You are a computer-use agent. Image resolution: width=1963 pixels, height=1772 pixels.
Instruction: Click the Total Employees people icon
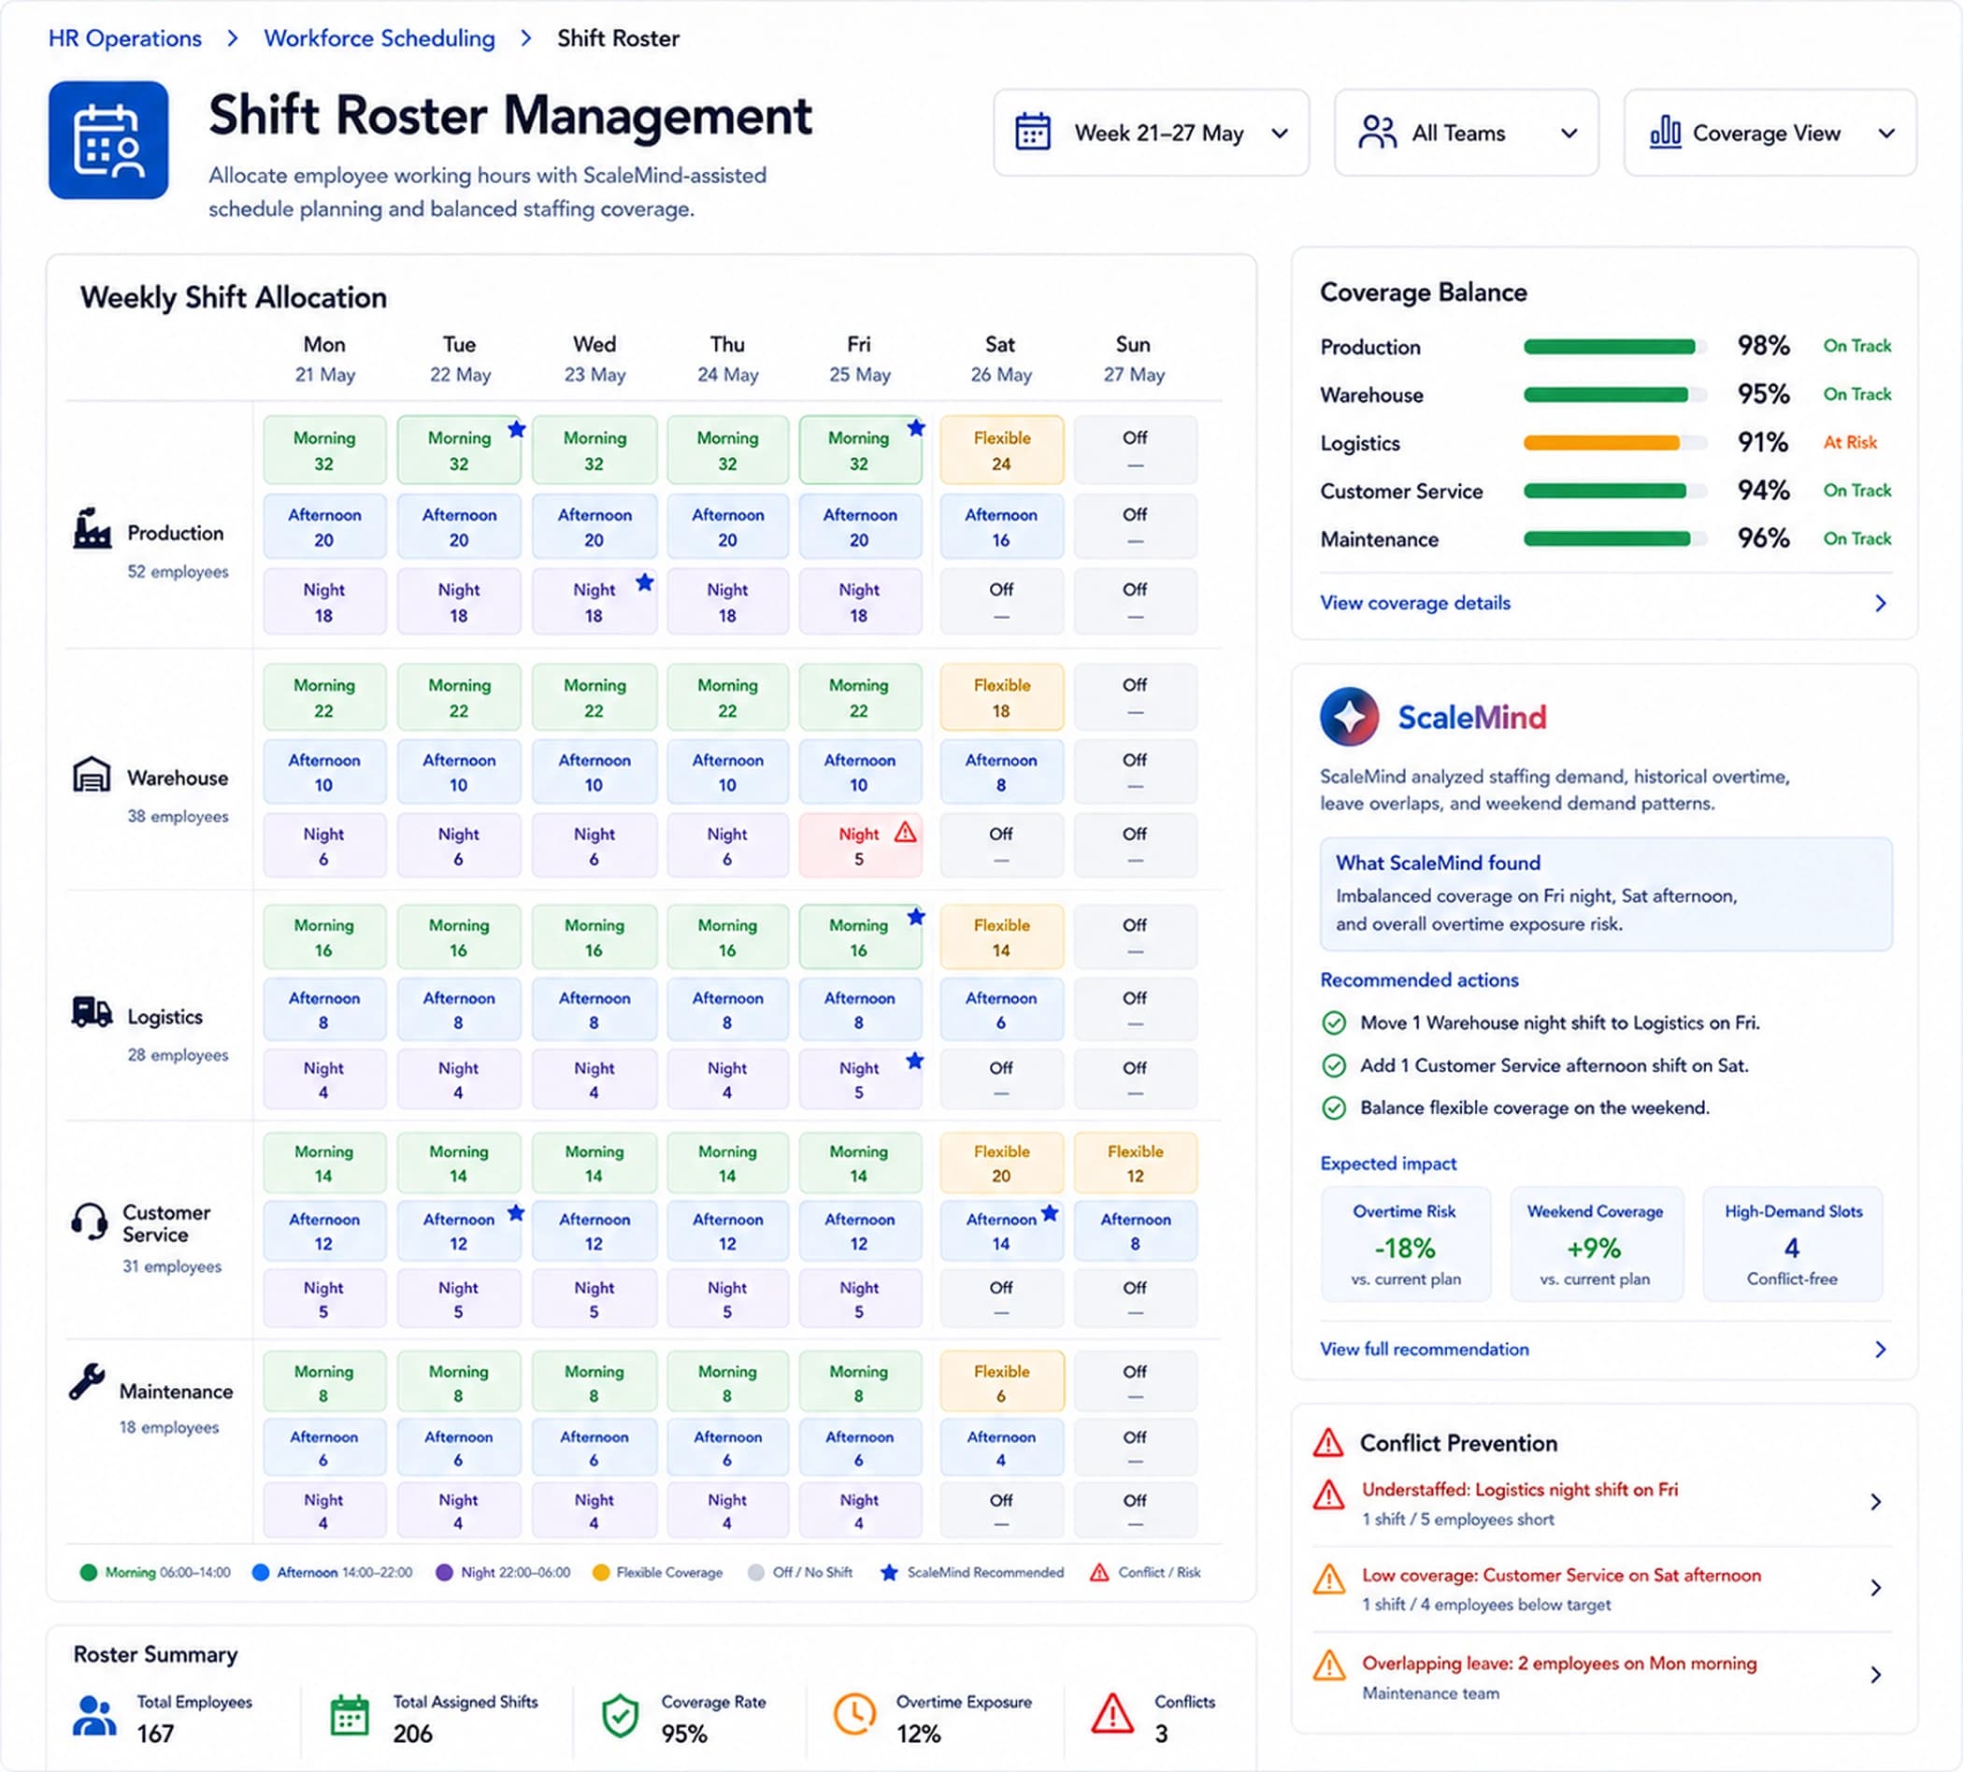[94, 1717]
